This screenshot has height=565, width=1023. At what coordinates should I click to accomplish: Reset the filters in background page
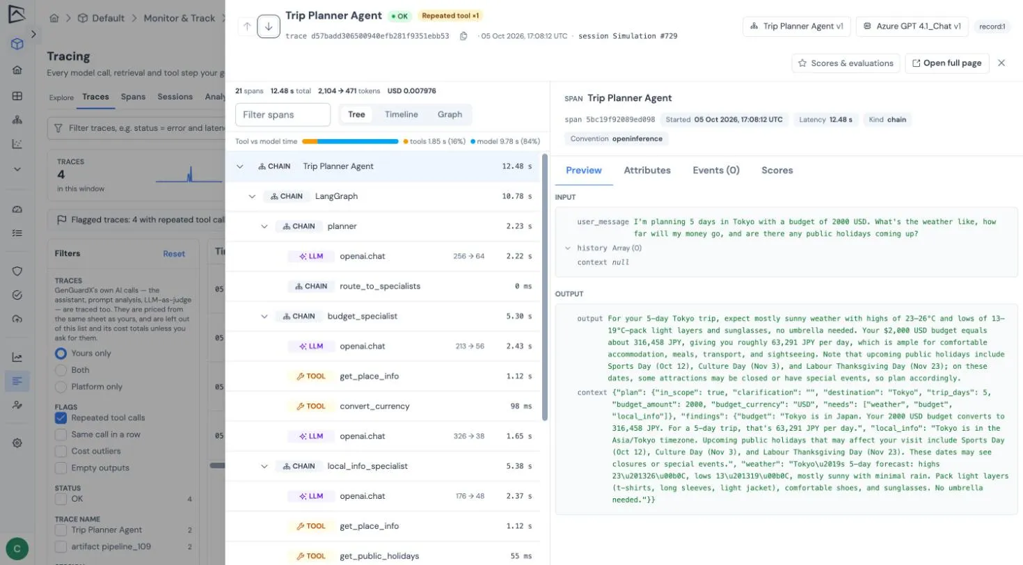pyautogui.click(x=174, y=254)
